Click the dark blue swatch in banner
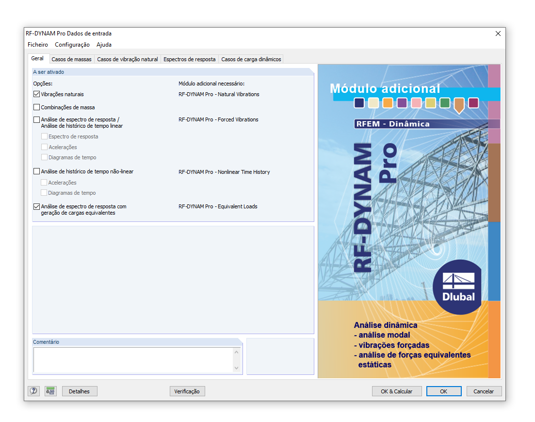The width and height of the screenshot is (535, 422). coord(359,102)
